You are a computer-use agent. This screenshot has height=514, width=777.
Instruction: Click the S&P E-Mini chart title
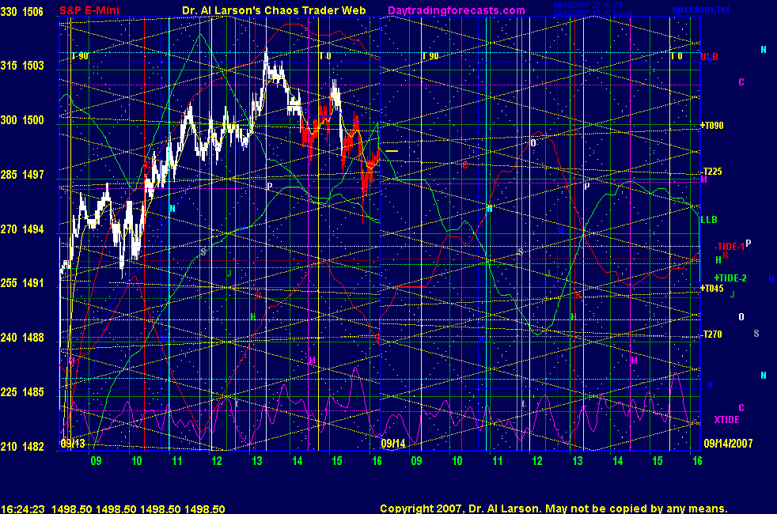(89, 10)
